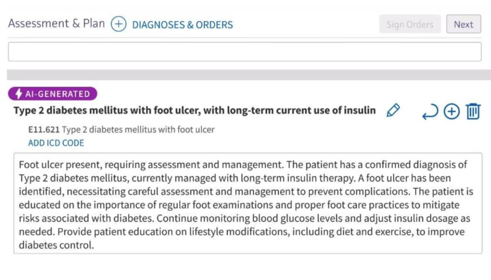Screen dimensions: 491x280
Task: Click the Assessment & Plan heading
Action: (56, 24)
